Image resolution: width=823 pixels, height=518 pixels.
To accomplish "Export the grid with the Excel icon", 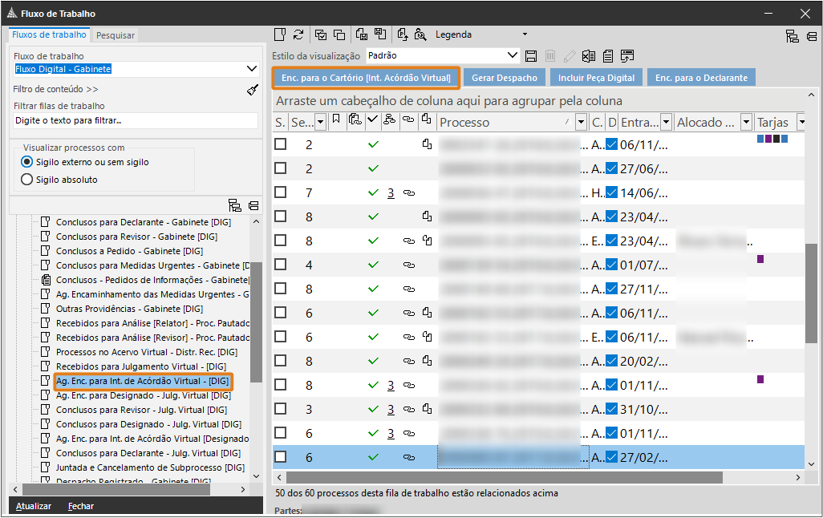I will [589, 55].
